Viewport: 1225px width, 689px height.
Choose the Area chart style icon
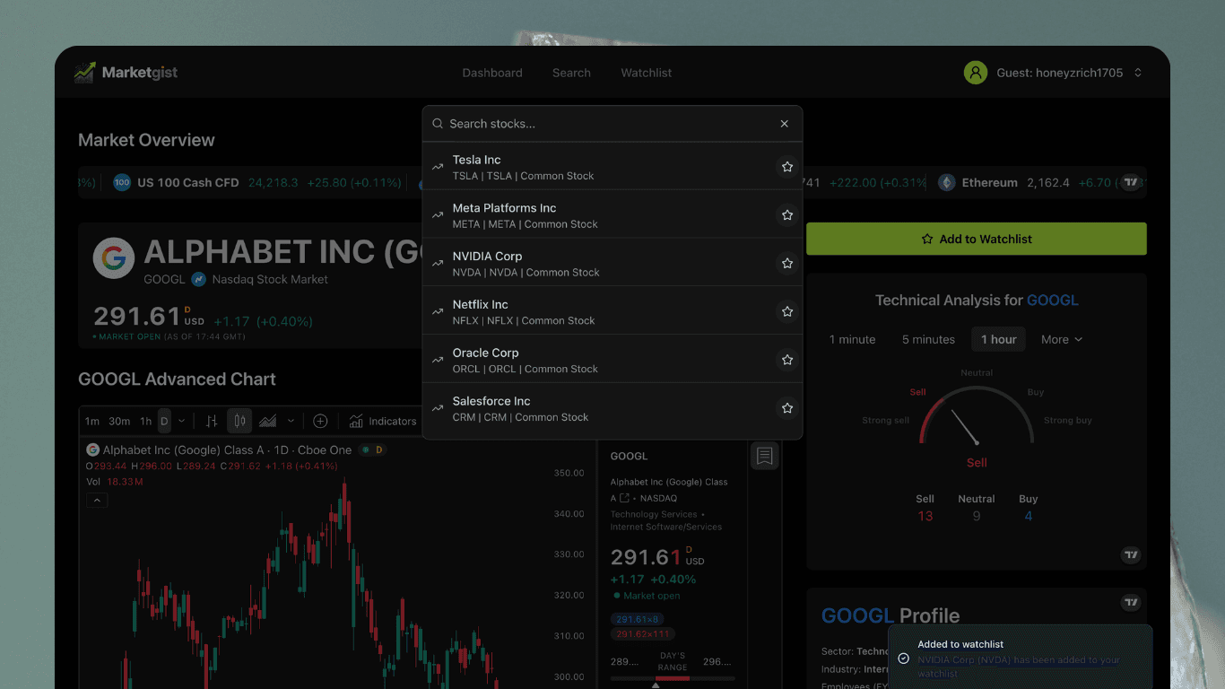click(x=267, y=421)
